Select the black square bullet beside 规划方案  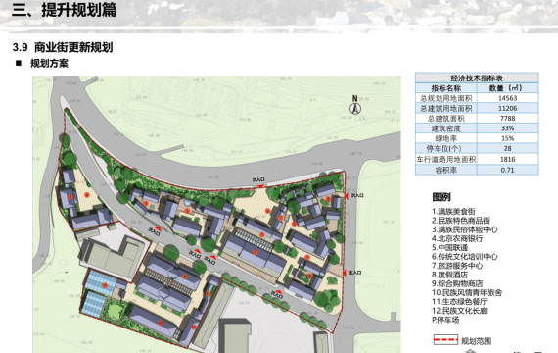(x=19, y=63)
